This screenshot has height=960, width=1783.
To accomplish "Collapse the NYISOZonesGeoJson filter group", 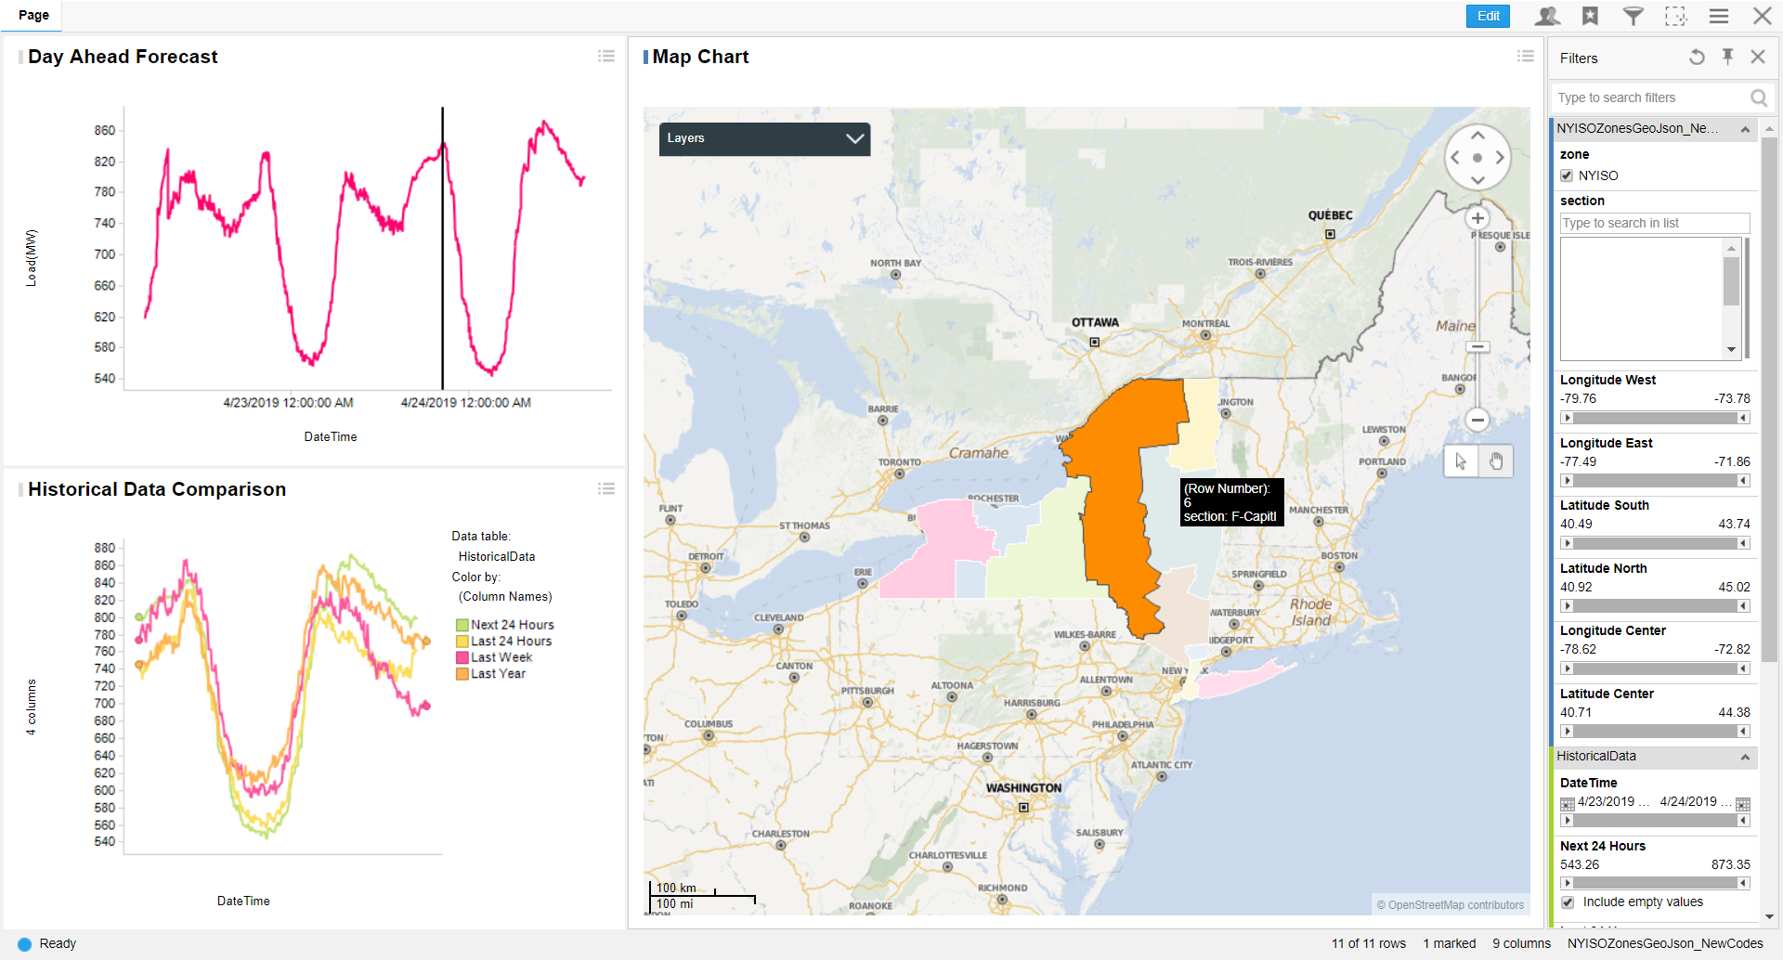I will click(x=1745, y=129).
